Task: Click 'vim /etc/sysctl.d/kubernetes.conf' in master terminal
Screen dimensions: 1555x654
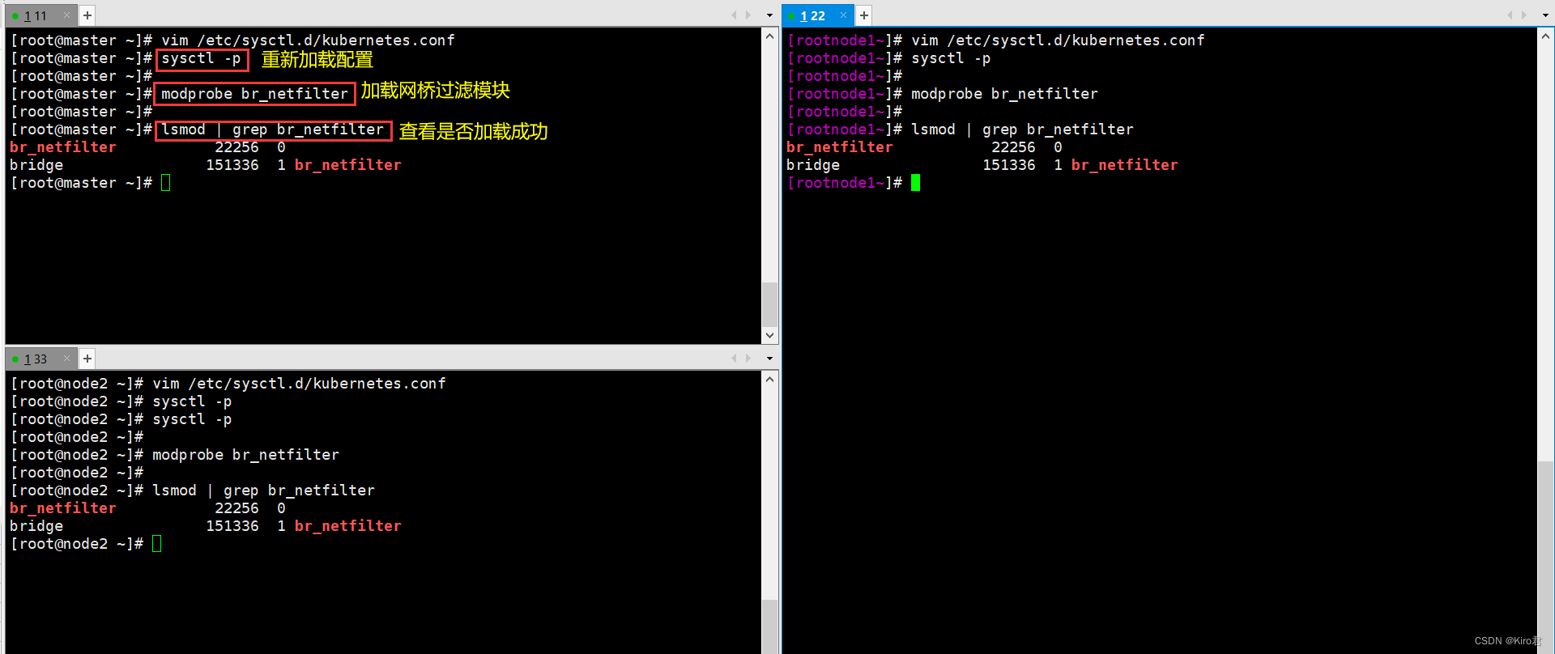Action: coord(308,40)
